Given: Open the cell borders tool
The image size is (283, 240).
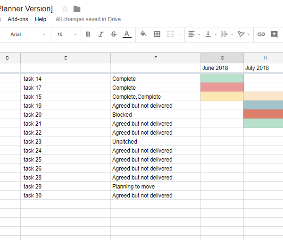Looking at the screenshot, I should click(x=157, y=34).
